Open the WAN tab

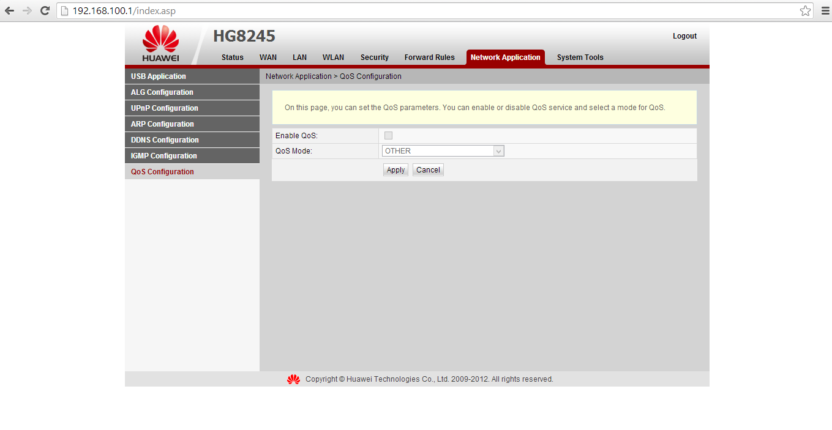coord(268,57)
